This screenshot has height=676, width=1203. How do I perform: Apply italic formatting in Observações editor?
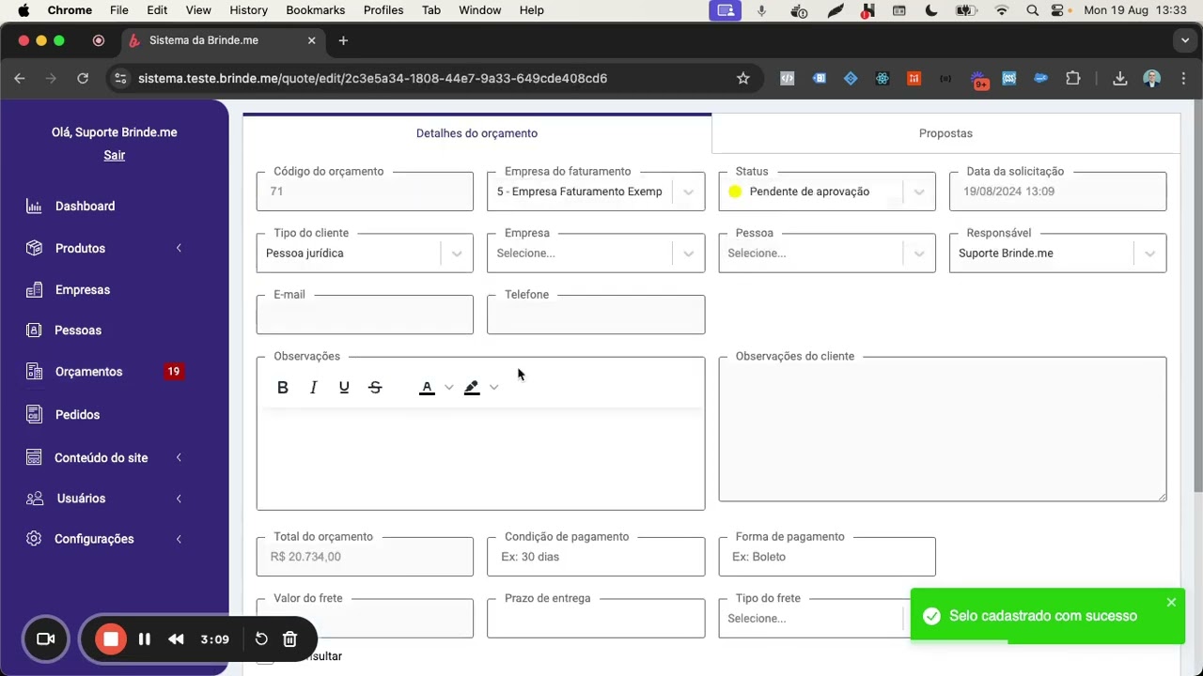tap(313, 388)
